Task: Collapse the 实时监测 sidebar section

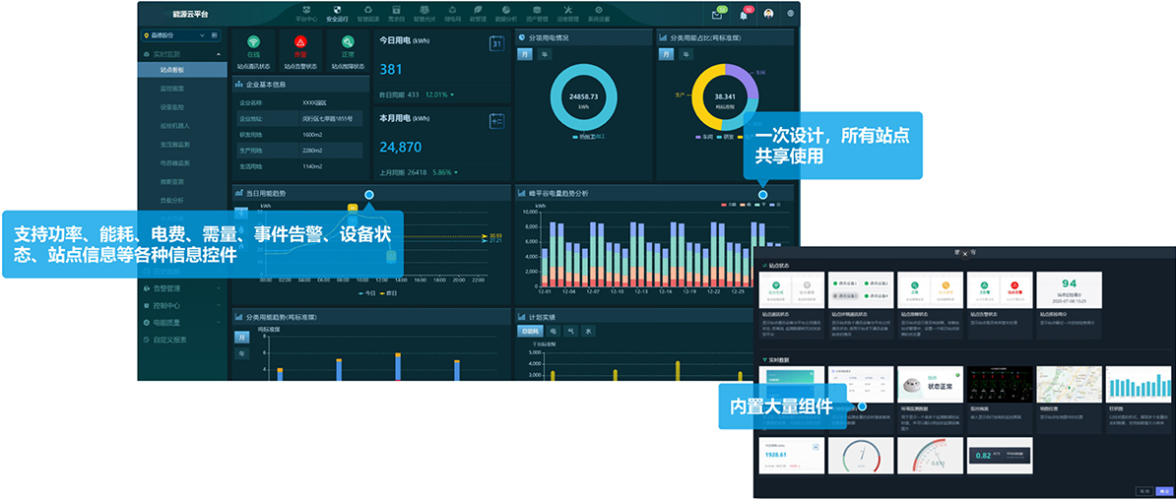Action: 218,54
